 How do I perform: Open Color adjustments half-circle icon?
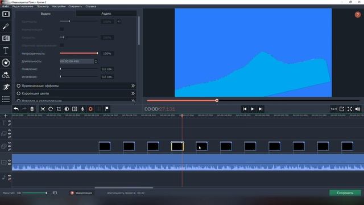point(67,109)
